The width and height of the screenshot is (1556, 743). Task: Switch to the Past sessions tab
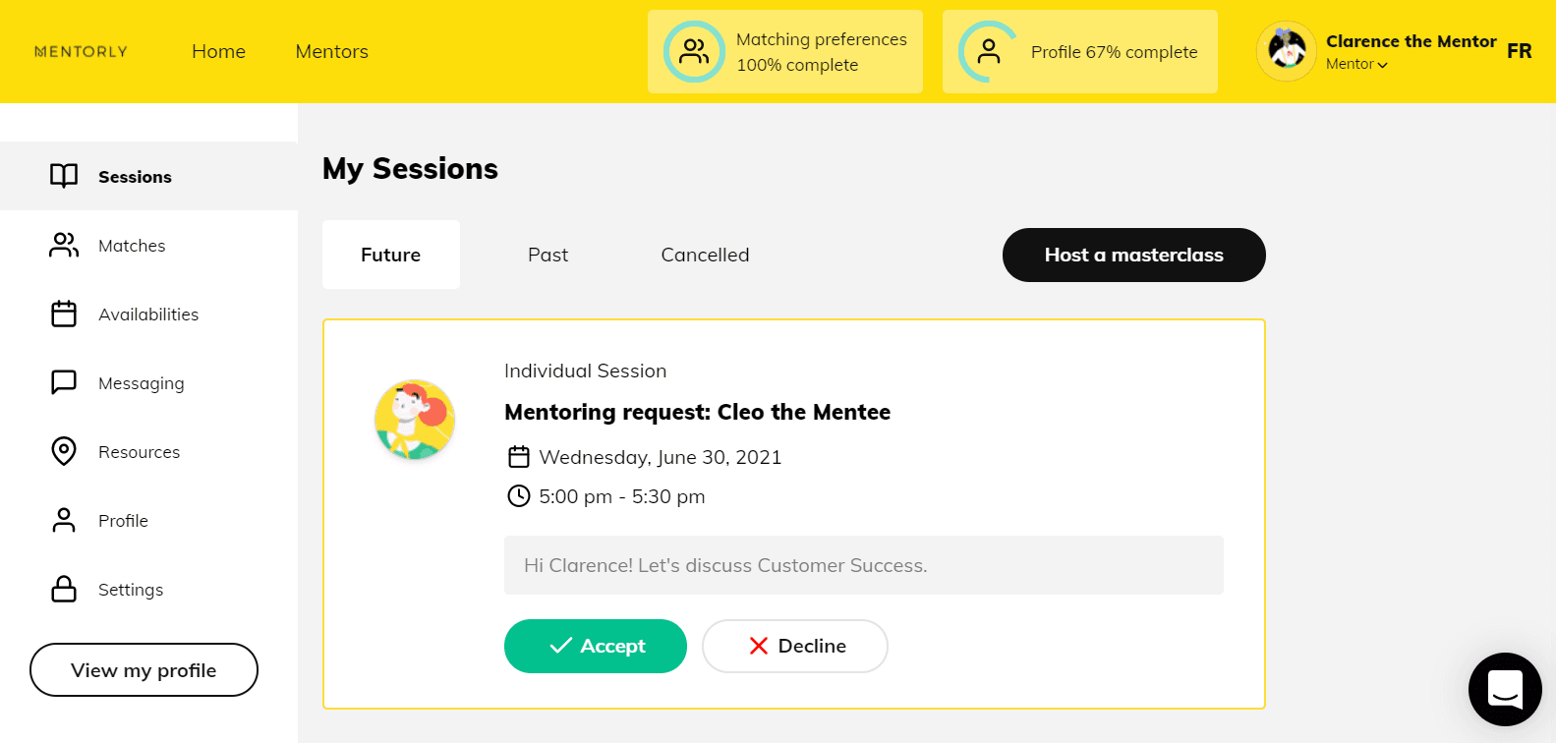click(547, 255)
